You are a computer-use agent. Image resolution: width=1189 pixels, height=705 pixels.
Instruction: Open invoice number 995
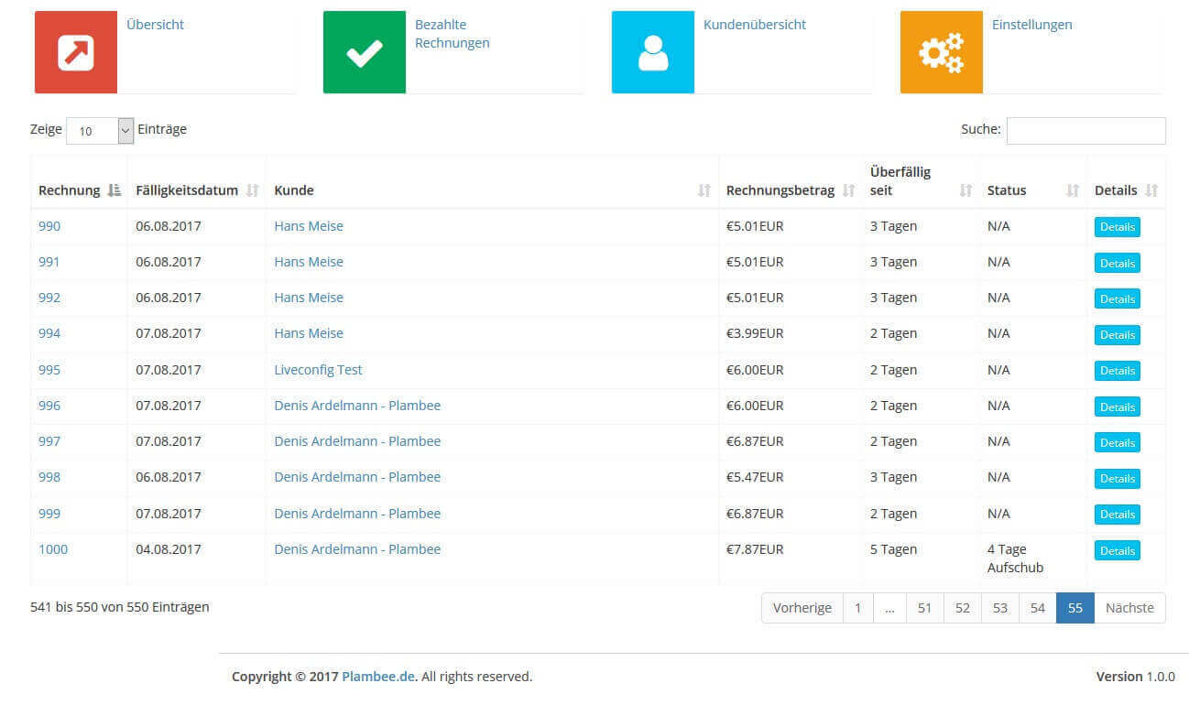point(49,370)
